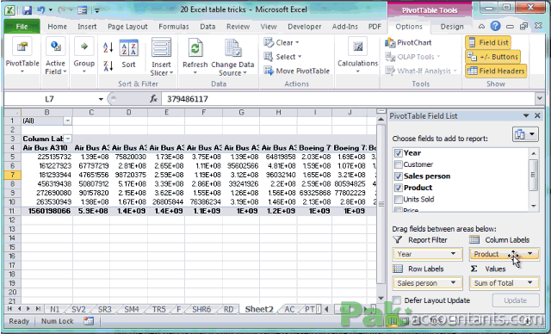This screenshot has height=334, width=551.
Task: Click the Excel application icon in title bar
Action: point(9,9)
